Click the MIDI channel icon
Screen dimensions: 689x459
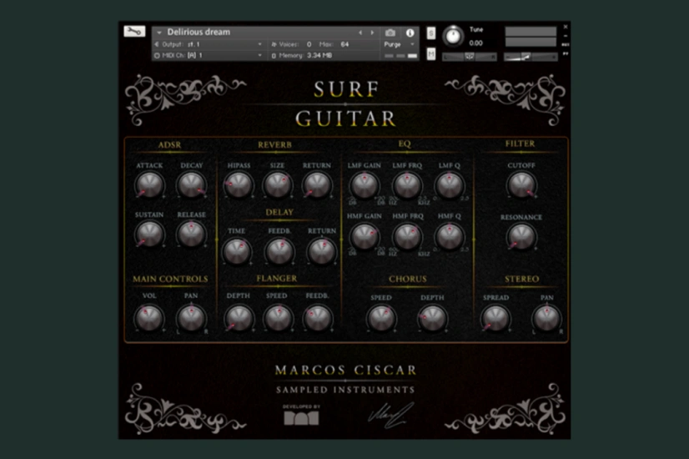click(x=157, y=55)
